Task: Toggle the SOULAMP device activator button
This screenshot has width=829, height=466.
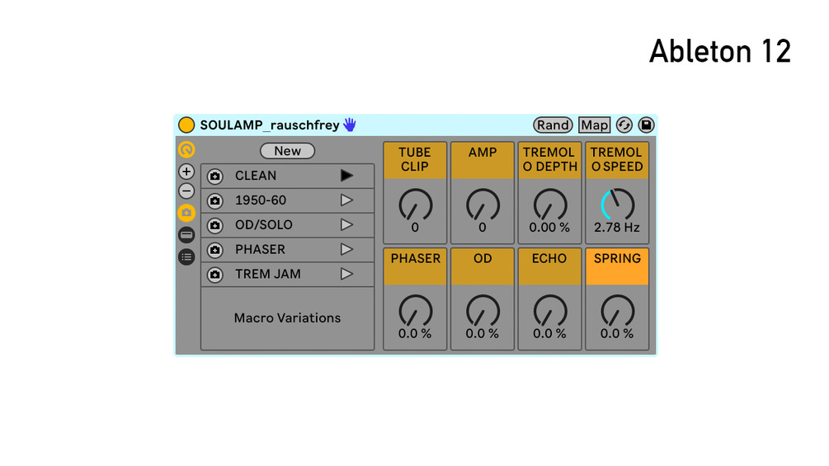Action: [x=186, y=125]
